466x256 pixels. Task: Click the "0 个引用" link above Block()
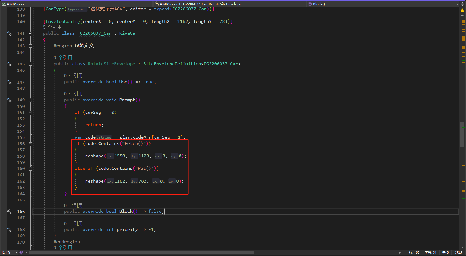[73, 205]
